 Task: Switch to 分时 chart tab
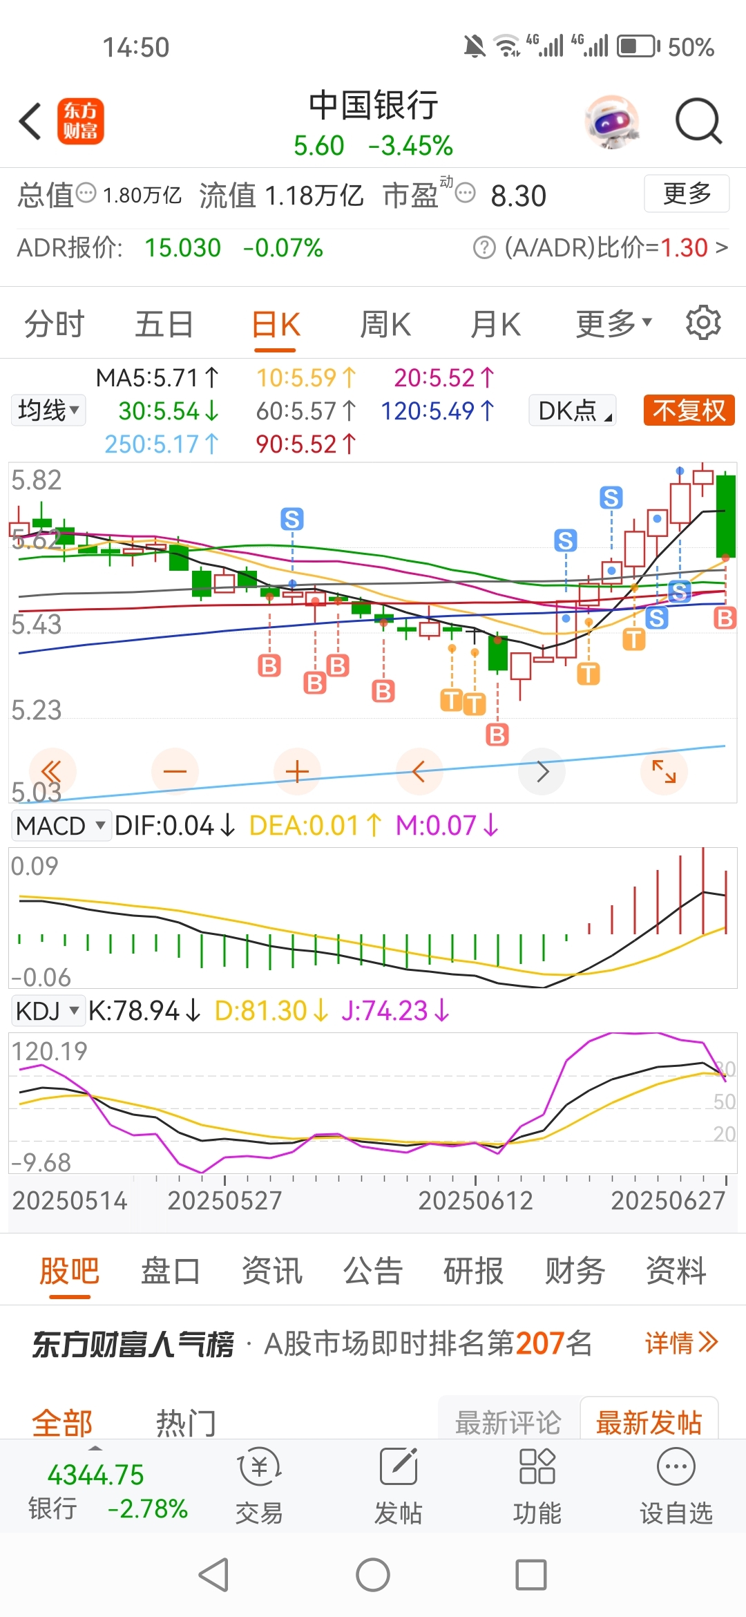[x=55, y=324]
